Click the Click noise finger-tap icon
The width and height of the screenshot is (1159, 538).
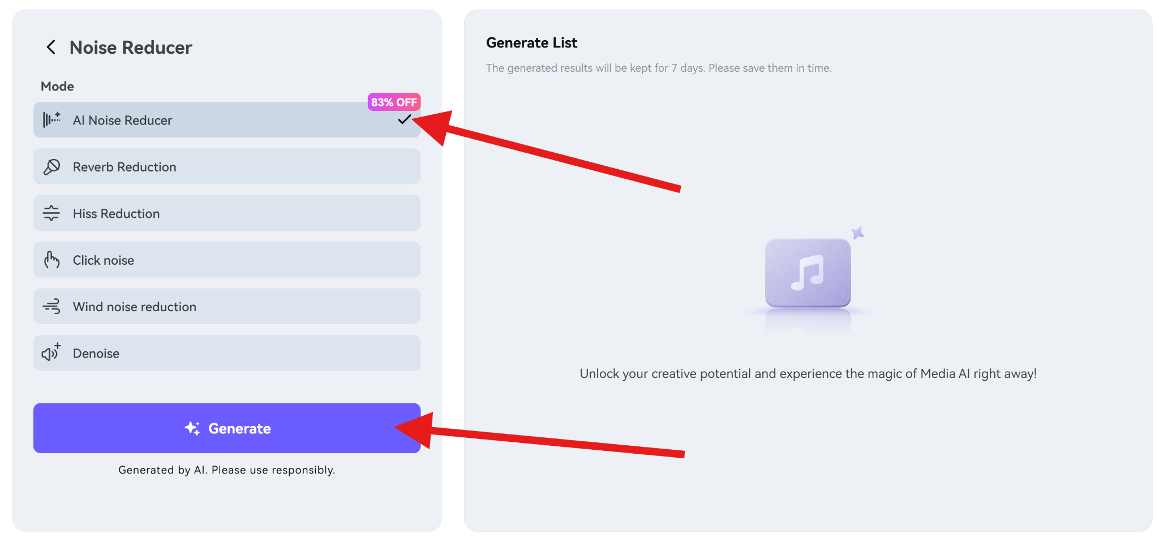[x=51, y=260]
